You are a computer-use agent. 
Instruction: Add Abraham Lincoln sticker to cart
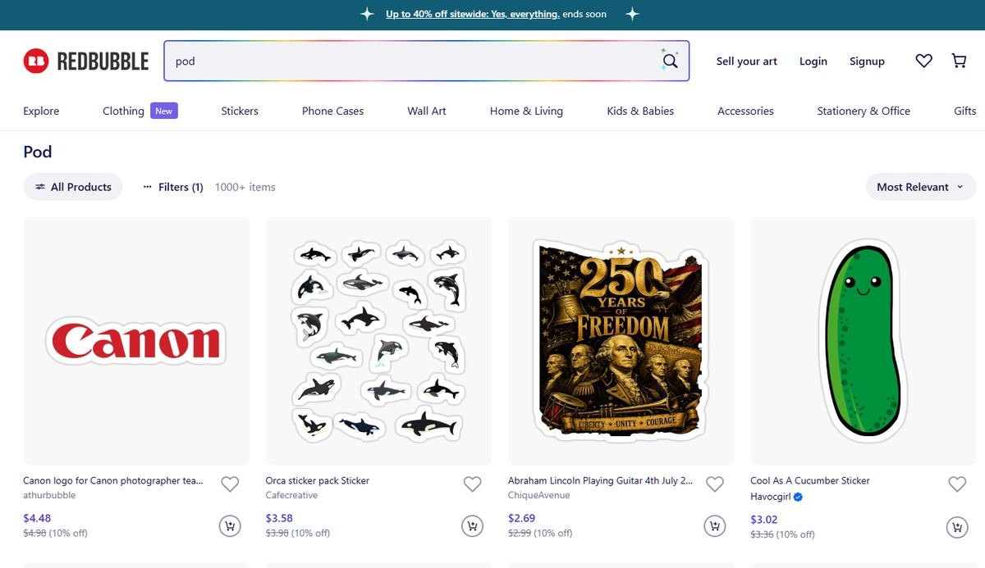coord(715,525)
